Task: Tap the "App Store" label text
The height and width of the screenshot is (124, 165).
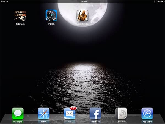Action: [x=147, y=122]
